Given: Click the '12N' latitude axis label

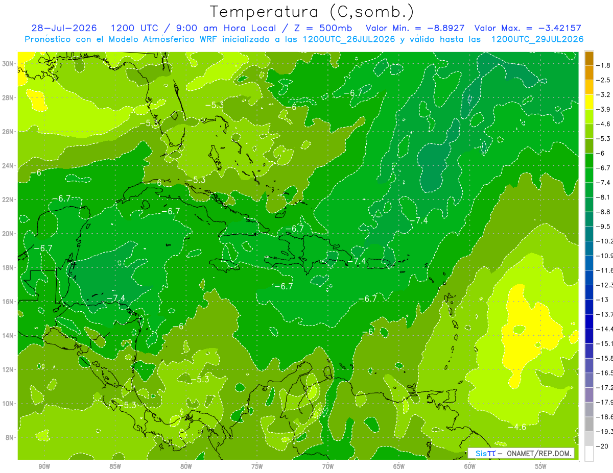Looking at the screenshot, I should click(8, 369).
